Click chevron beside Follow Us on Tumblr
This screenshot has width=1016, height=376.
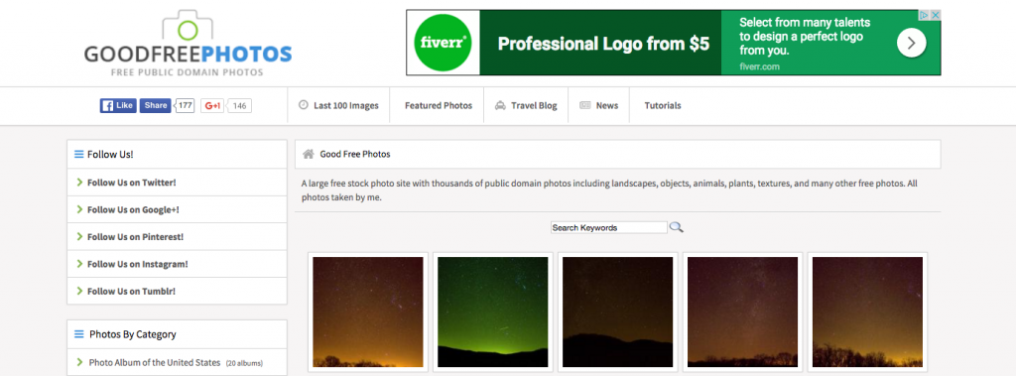(79, 291)
